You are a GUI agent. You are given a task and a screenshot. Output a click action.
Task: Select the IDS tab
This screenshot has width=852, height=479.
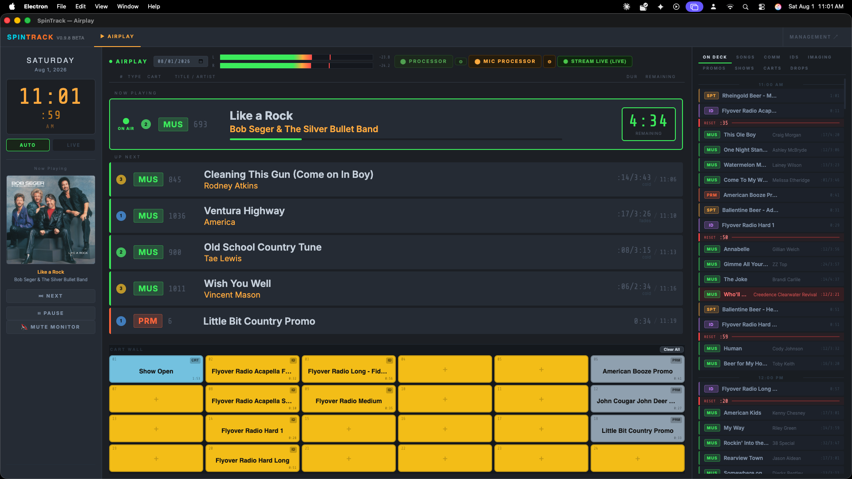pos(794,57)
